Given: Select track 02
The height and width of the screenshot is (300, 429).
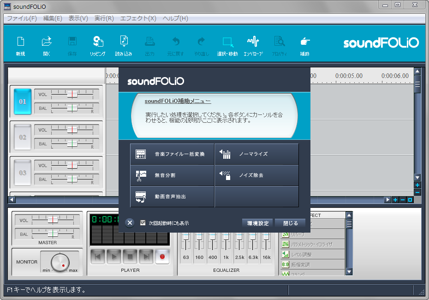Looking at the screenshot, I should (23, 137).
